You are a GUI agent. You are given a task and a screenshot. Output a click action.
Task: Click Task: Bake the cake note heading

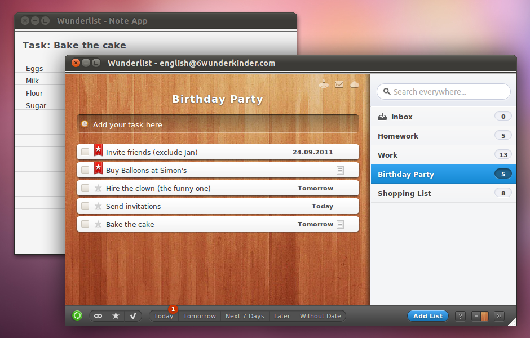coord(74,45)
